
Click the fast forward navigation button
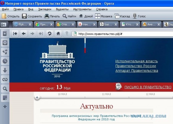[x=41, y=34]
